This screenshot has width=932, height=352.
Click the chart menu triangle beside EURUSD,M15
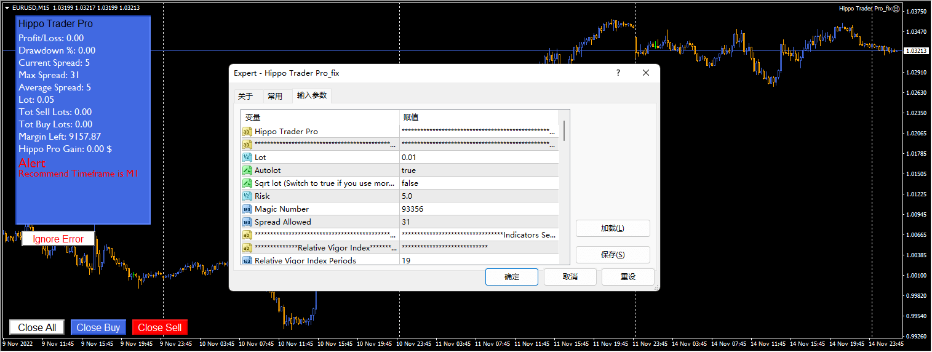click(7, 8)
